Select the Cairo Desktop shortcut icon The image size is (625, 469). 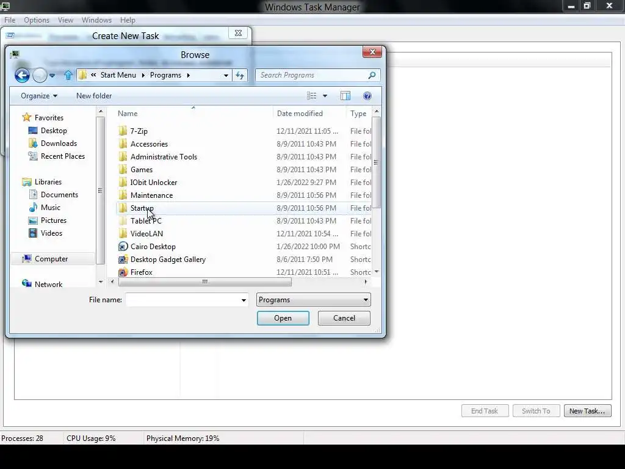123,247
